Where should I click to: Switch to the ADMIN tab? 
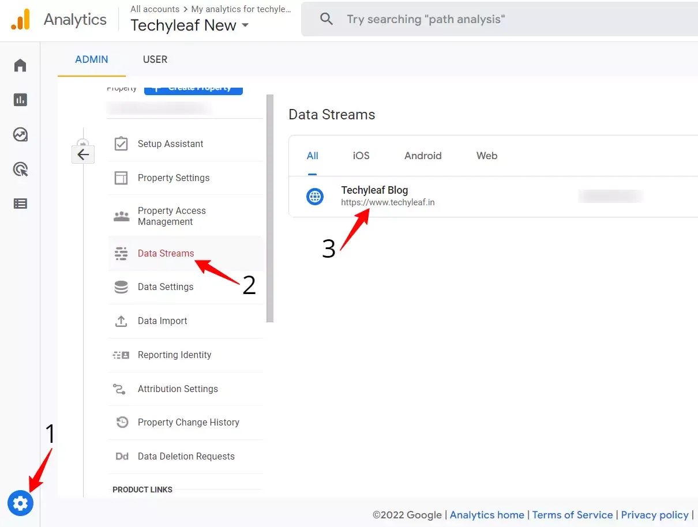(x=92, y=59)
